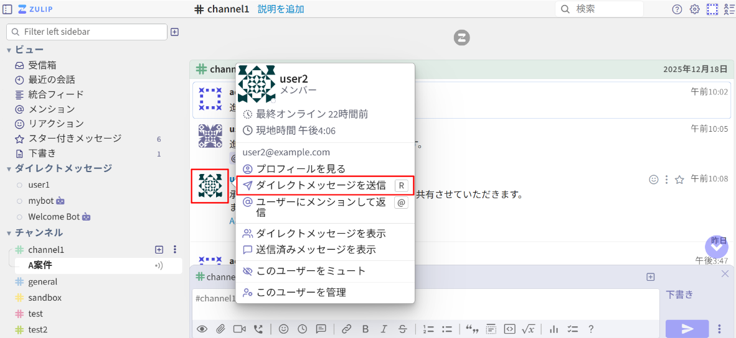Toggle bulleted list formatting
736x338 pixels.
point(446,329)
